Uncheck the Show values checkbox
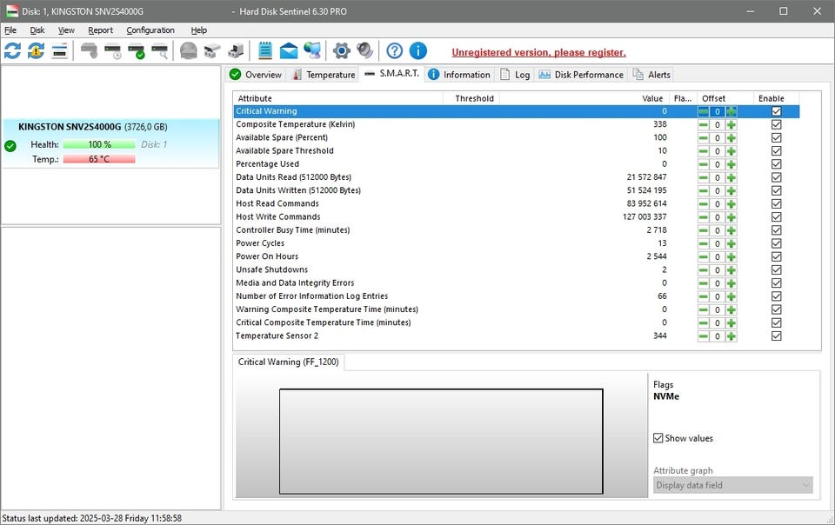 (x=658, y=438)
